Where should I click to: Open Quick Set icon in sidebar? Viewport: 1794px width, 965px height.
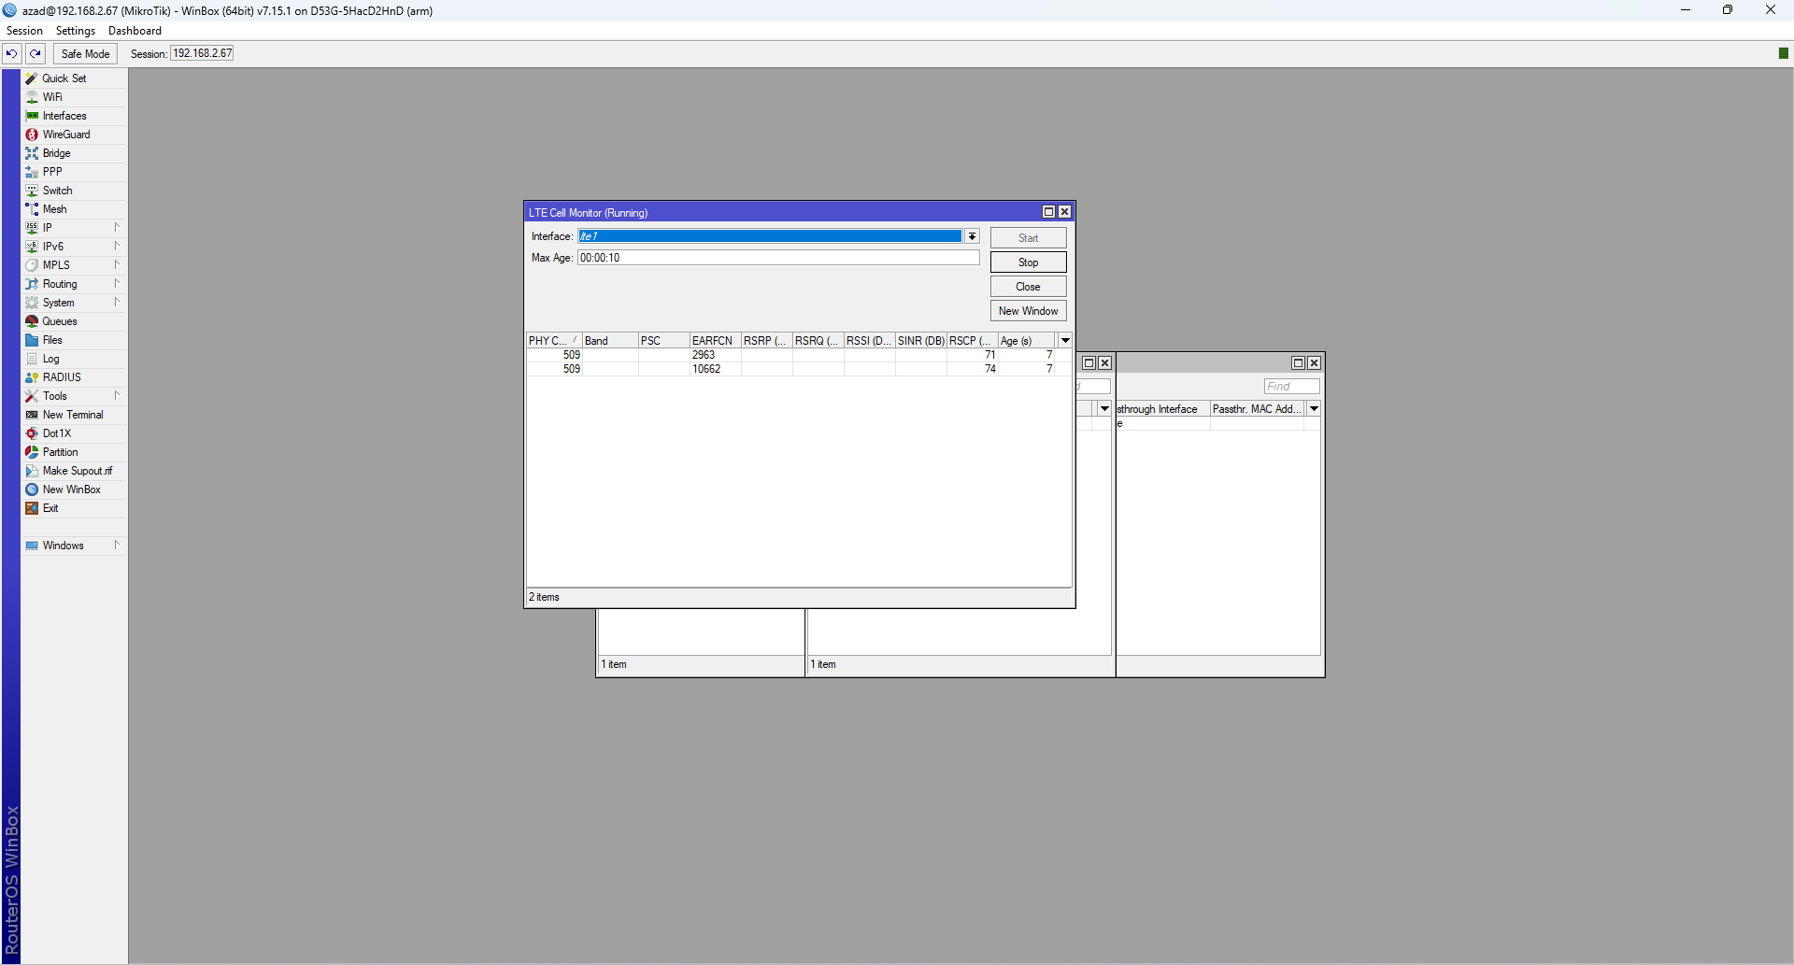(x=32, y=78)
